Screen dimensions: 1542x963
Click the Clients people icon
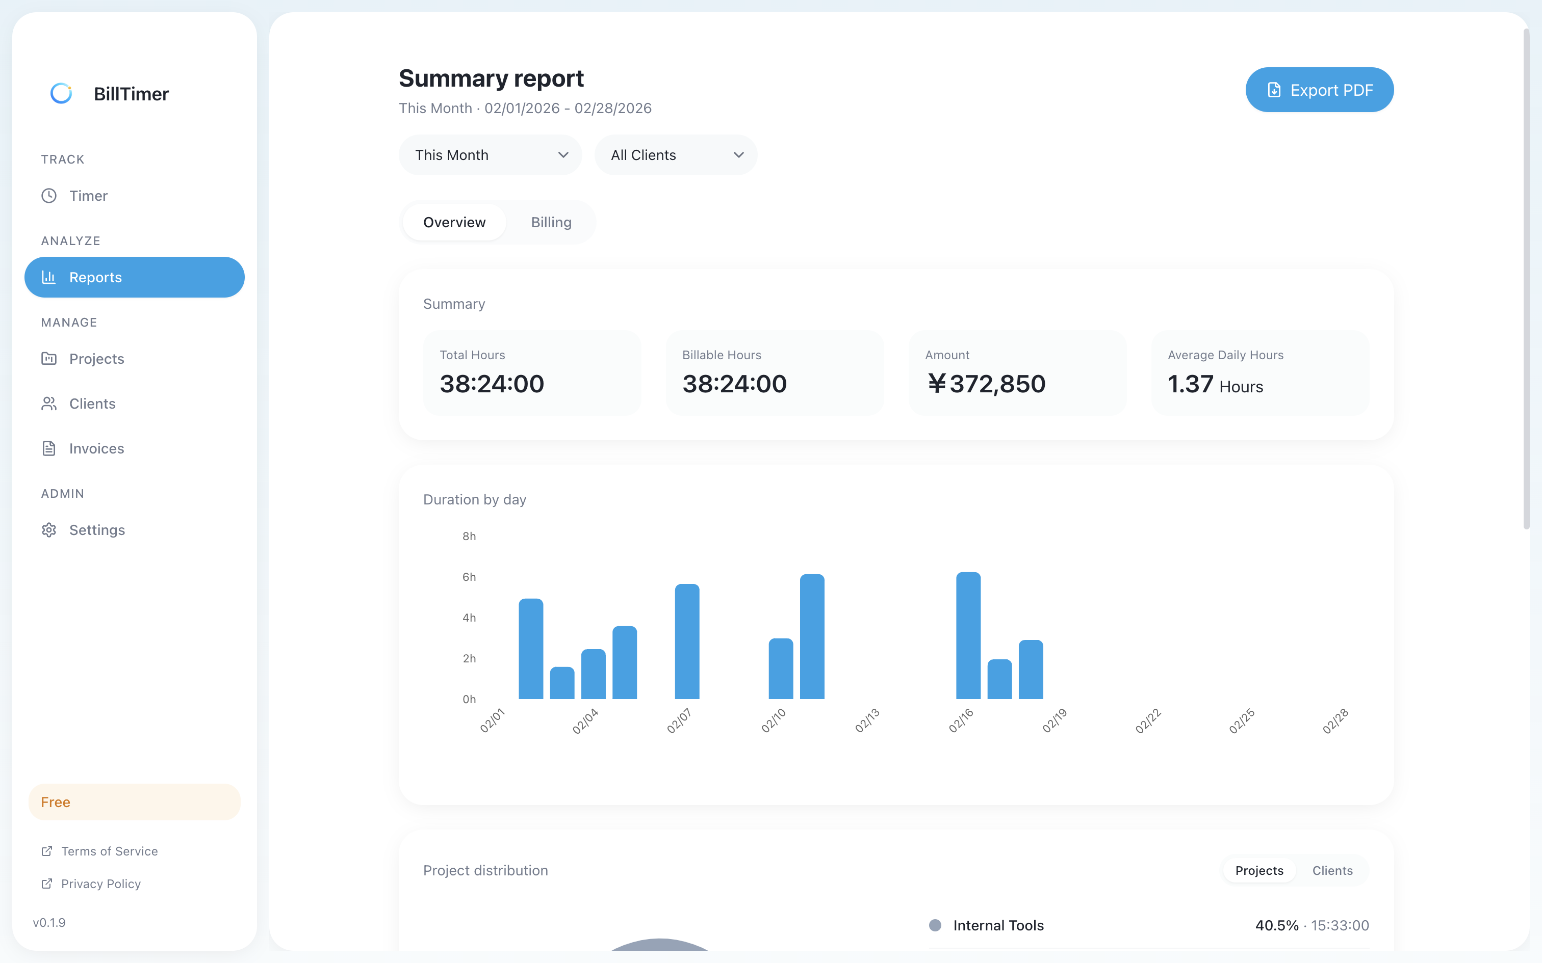coord(49,404)
